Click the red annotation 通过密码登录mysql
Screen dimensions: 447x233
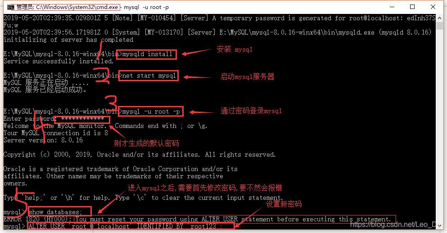(251, 110)
